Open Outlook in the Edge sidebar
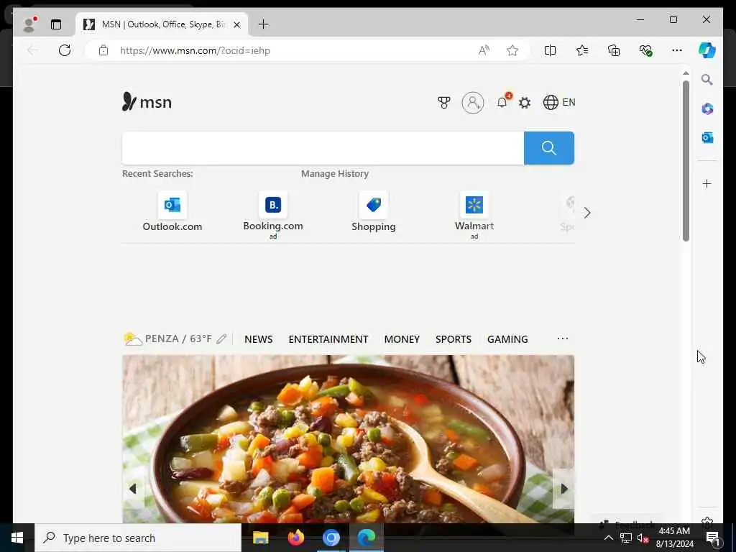 (x=707, y=137)
